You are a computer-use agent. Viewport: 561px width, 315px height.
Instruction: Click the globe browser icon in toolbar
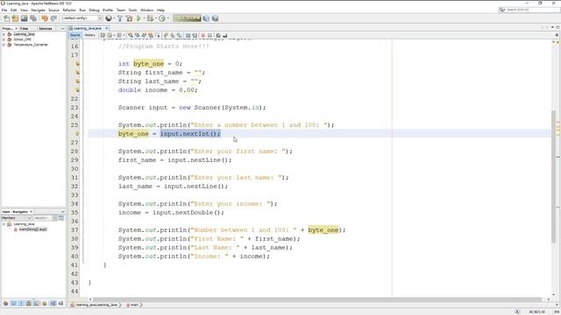click(109, 18)
